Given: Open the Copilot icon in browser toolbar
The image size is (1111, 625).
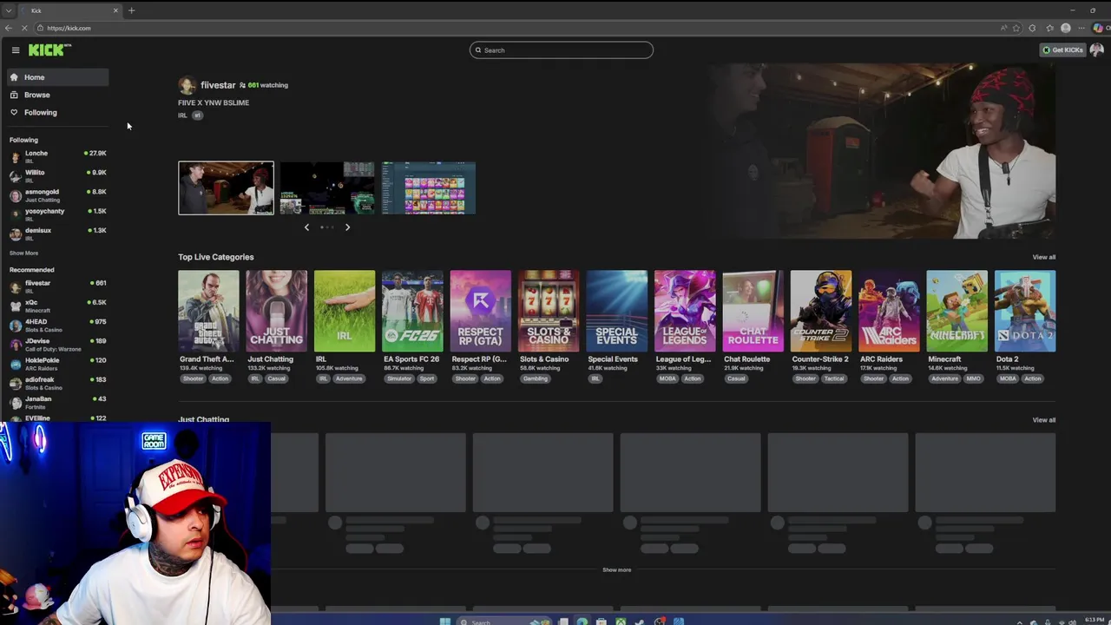Looking at the screenshot, I should (1099, 28).
